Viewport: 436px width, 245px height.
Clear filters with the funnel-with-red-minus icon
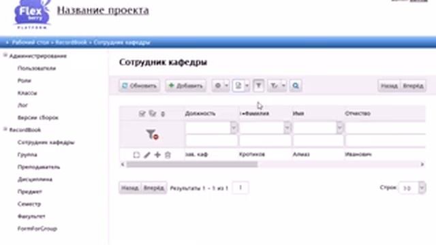(152, 135)
